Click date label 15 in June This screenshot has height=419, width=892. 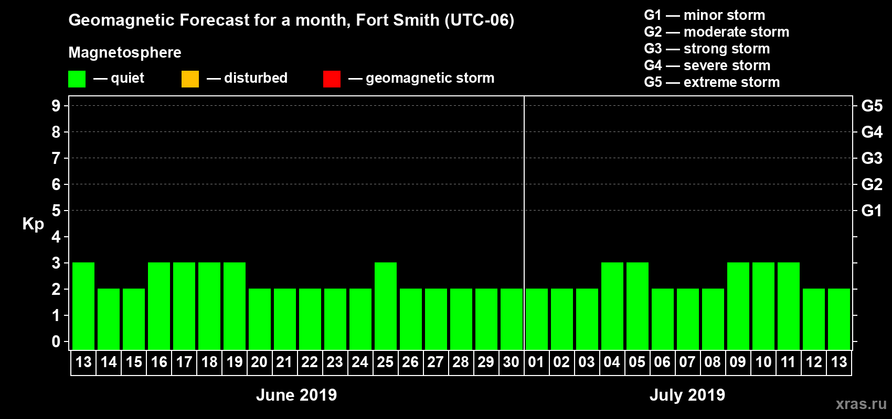(134, 362)
